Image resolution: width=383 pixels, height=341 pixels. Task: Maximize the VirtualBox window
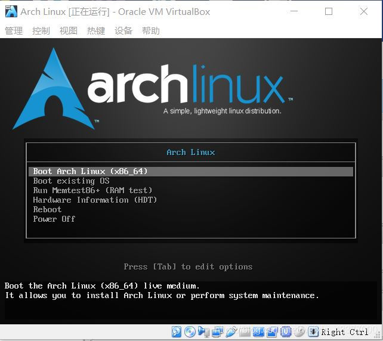click(x=329, y=11)
